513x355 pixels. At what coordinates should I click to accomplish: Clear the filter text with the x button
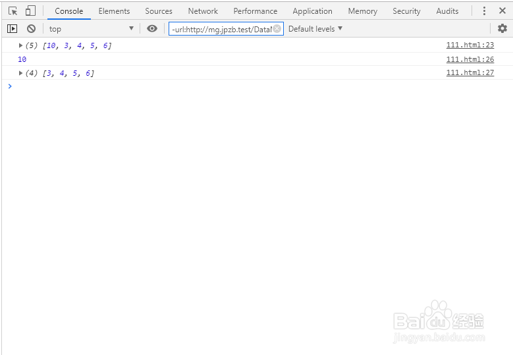[277, 29]
